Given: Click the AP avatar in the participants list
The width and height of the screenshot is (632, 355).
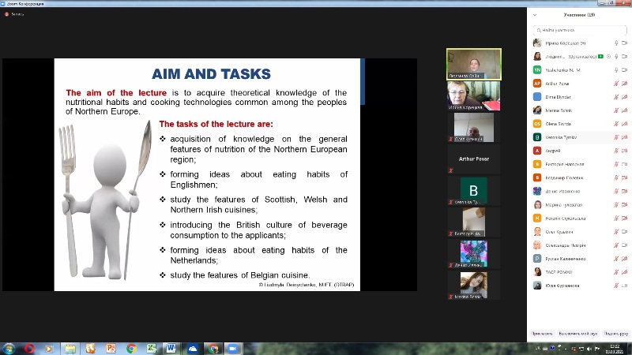Looking at the screenshot, I should tap(537, 84).
